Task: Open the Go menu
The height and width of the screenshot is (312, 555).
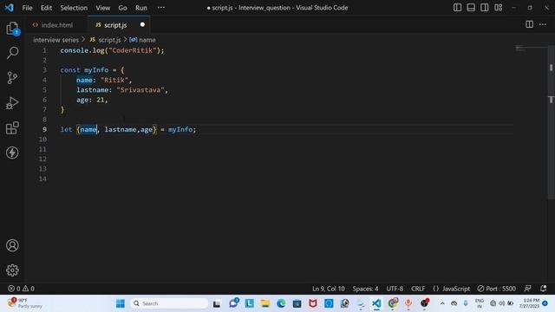Action: [122, 8]
